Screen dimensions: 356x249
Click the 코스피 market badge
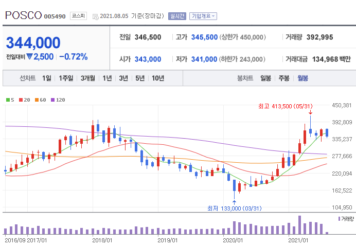pyautogui.click(x=78, y=16)
